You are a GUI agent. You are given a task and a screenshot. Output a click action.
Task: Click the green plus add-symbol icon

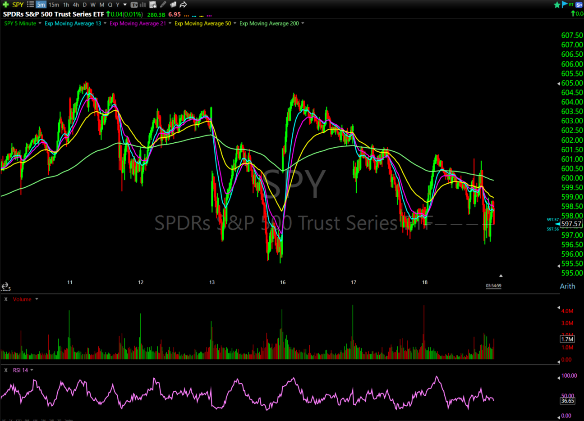[5, 5]
